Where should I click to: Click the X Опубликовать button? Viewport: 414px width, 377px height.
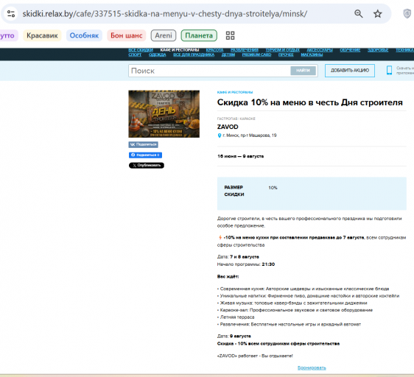(x=147, y=165)
